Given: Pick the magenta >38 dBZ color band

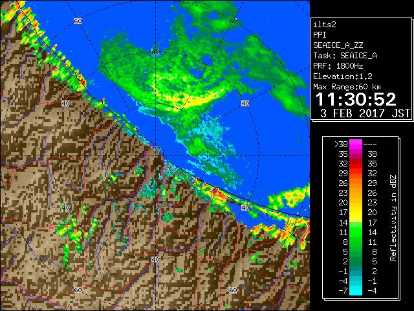Looking at the screenshot, I should (x=356, y=144).
